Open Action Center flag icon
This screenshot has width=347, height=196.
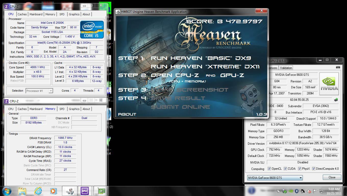click(x=315, y=191)
